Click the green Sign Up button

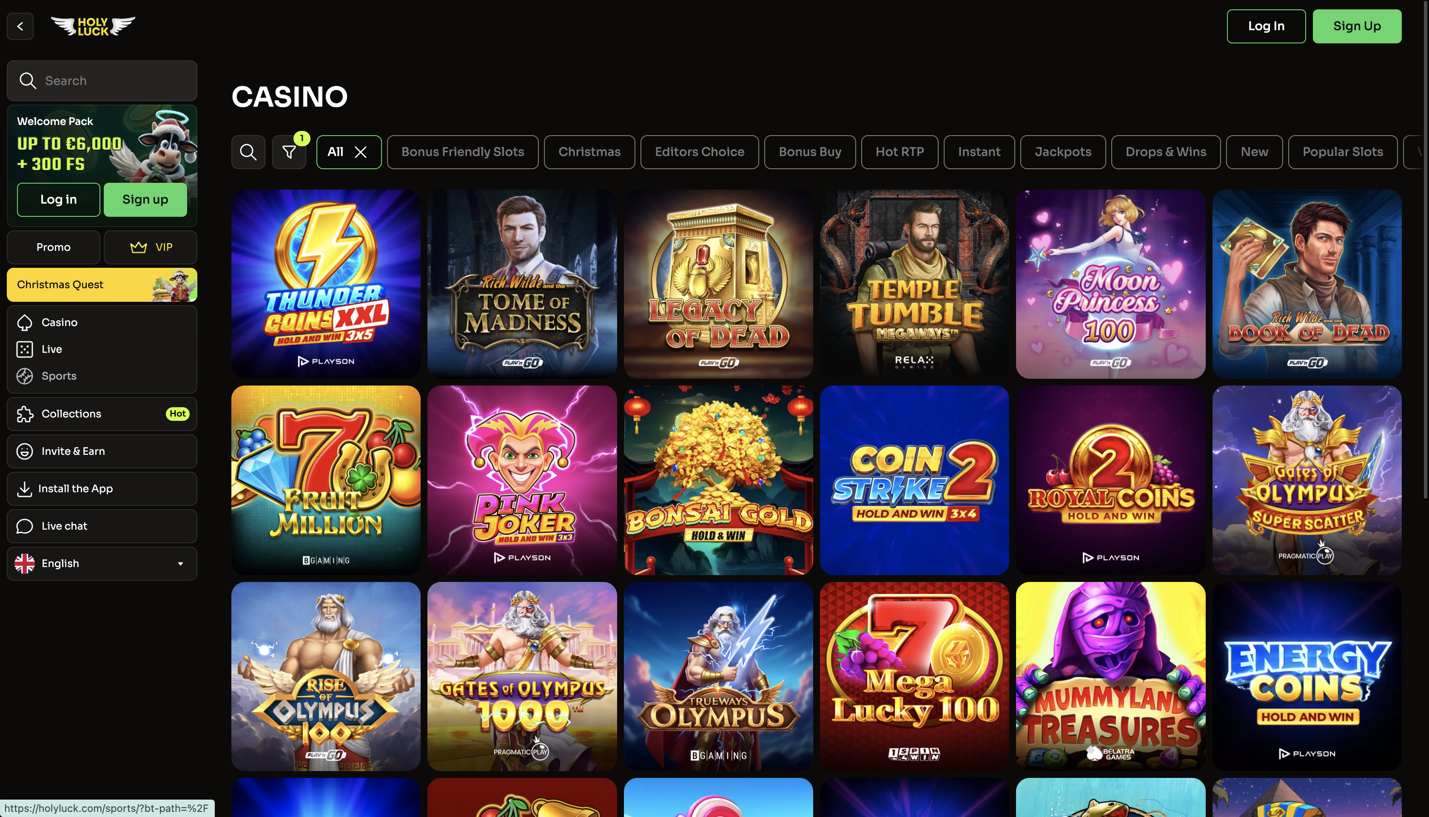pos(1357,26)
